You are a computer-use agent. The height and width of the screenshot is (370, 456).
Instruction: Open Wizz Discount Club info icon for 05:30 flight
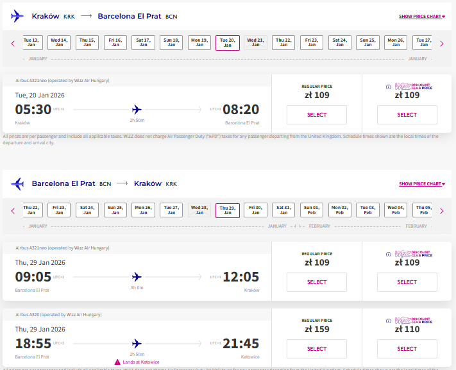(x=389, y=87)
